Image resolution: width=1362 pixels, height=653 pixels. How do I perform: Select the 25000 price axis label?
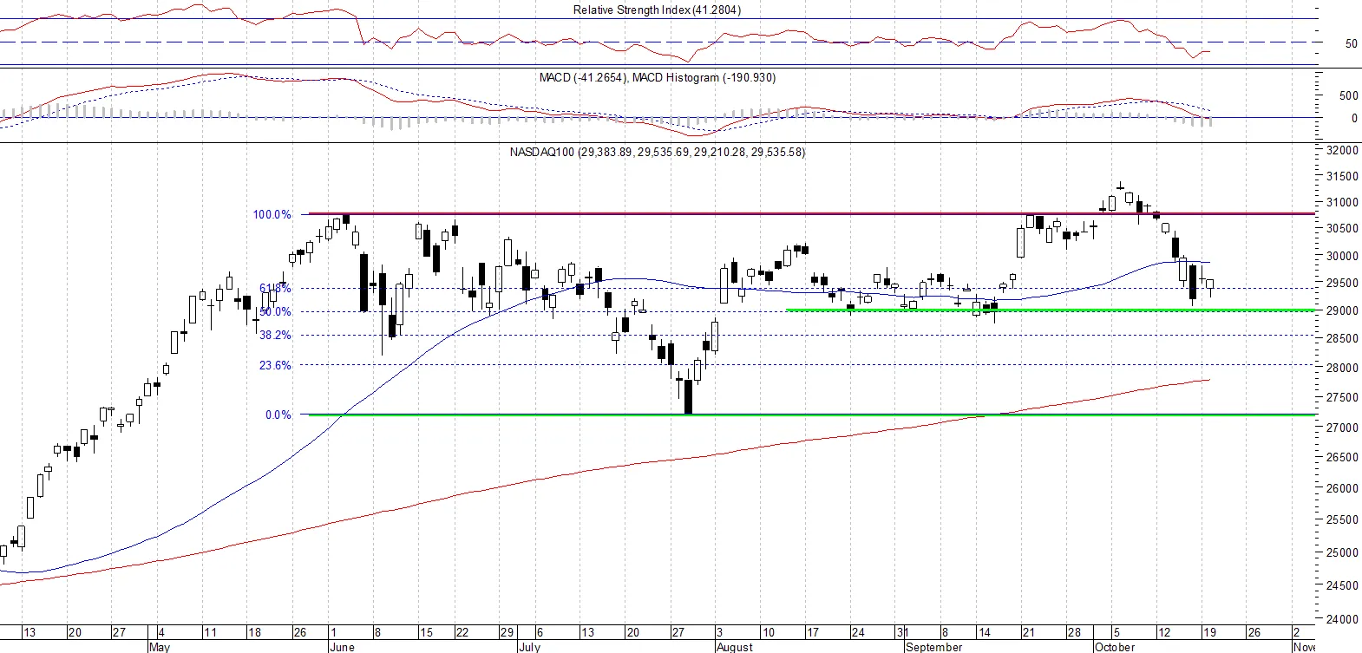coord(1342,553)
